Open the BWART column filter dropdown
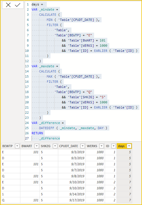This screenshot has width=142, height=205. click(x=37, y=146)
